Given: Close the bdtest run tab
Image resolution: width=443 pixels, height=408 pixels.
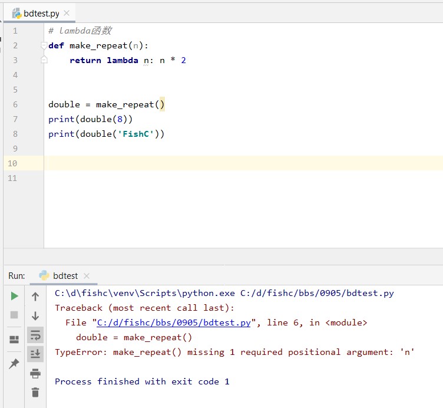Looking at the screenshot, I should [x=87, y=276].
